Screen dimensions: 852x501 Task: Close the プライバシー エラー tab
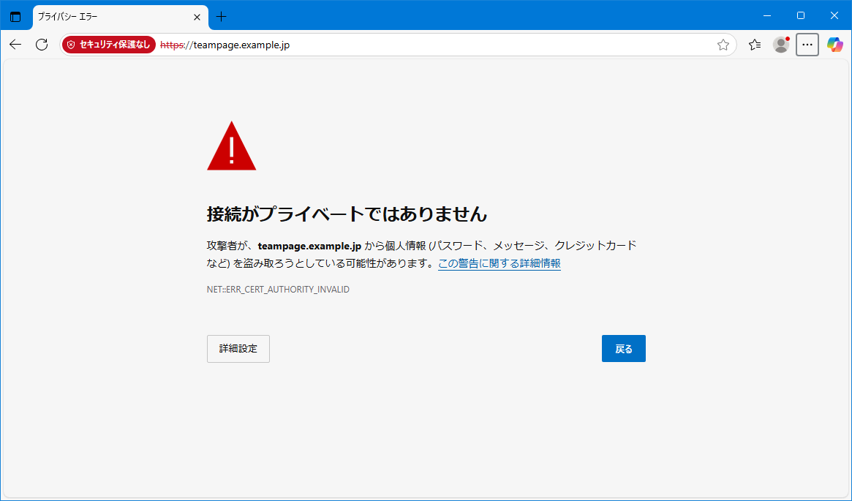tap(196, 15)
